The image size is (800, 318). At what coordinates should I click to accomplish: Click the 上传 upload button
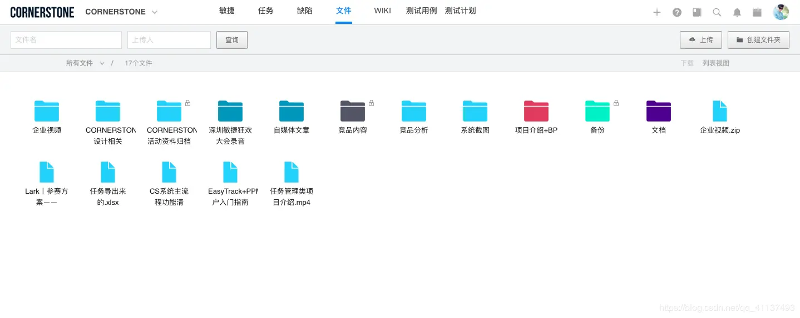tap(701, 40)
